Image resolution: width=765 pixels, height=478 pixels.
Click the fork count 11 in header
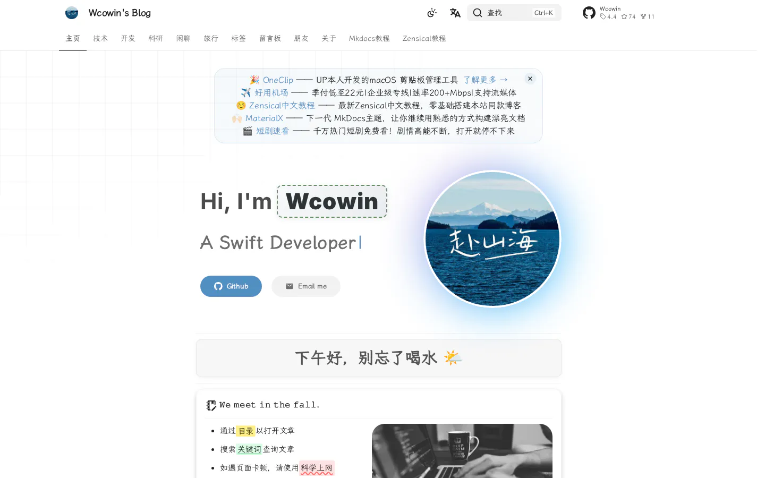648,16
